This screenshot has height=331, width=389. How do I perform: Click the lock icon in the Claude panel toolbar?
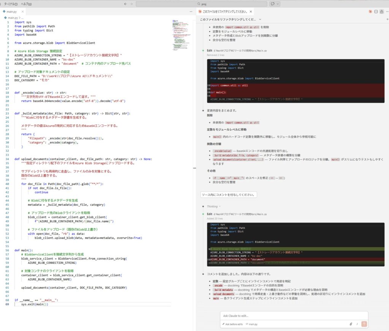[381, 12]
